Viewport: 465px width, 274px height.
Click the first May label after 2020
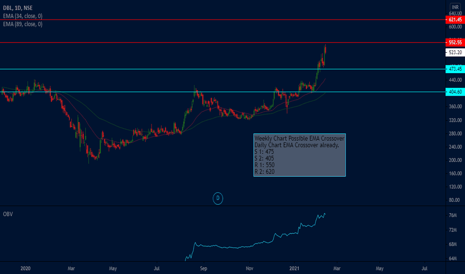pos(113,269)
